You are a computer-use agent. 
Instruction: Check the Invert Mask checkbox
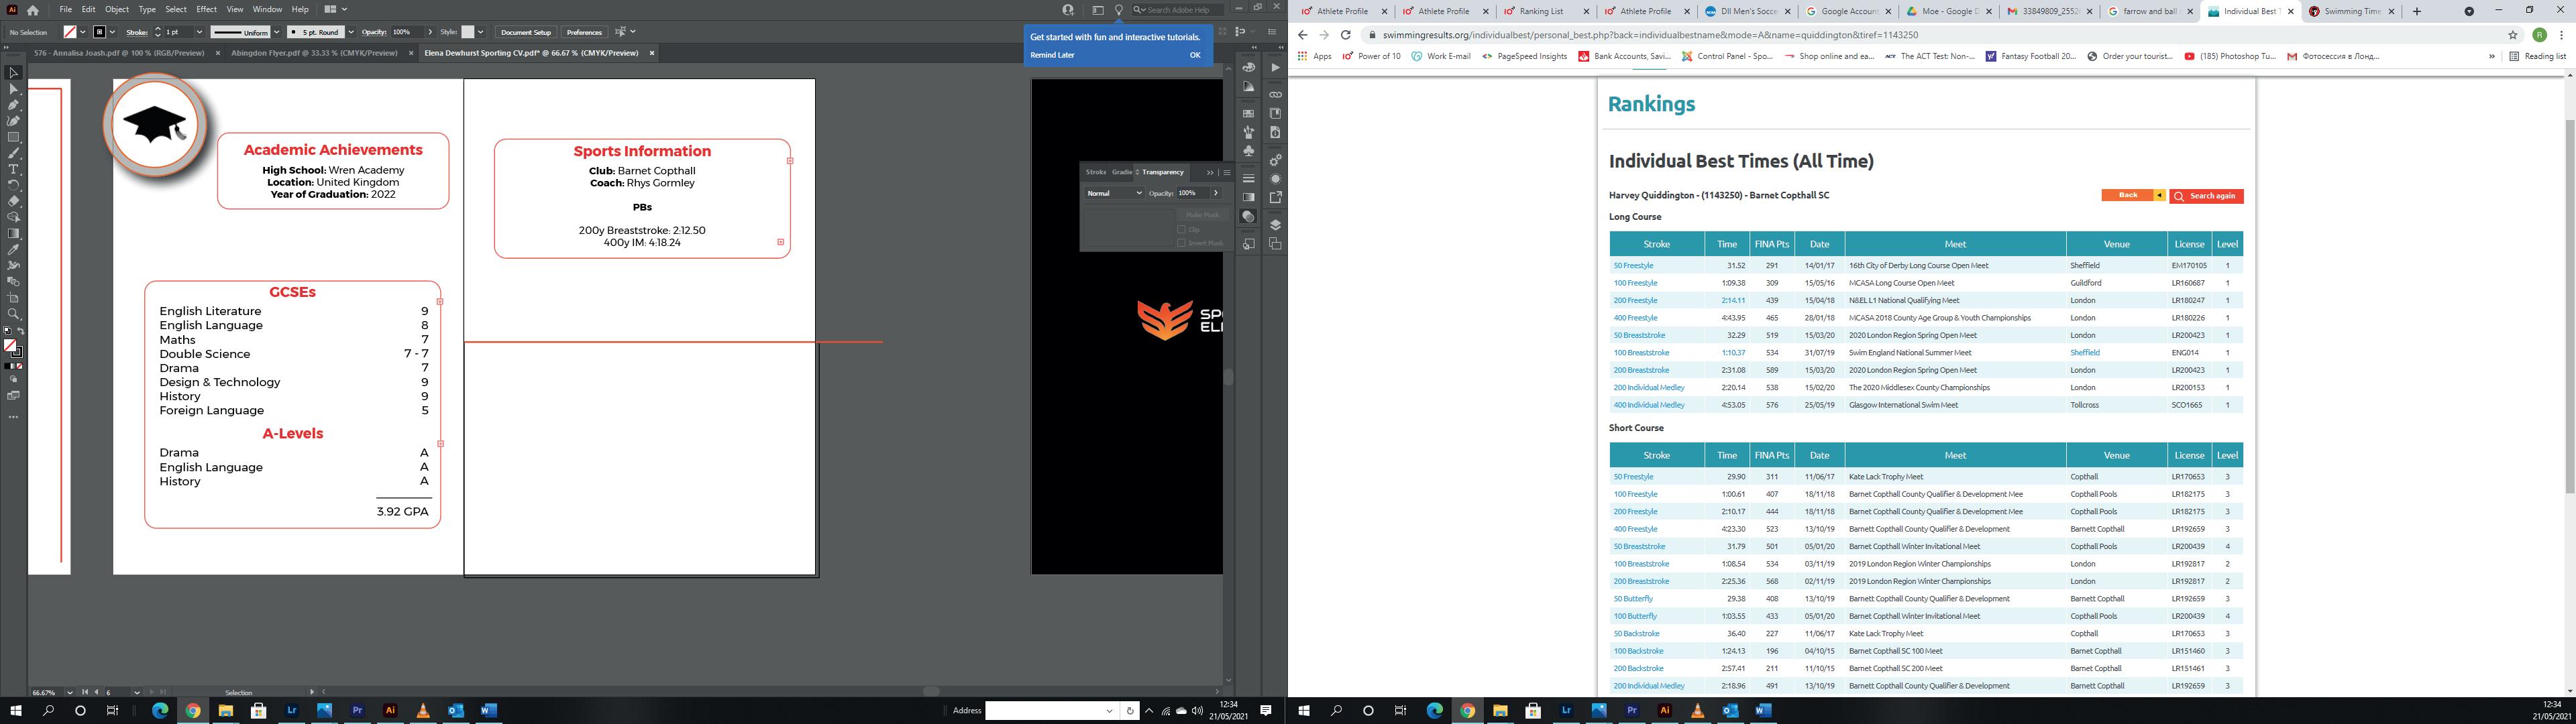1181,243
